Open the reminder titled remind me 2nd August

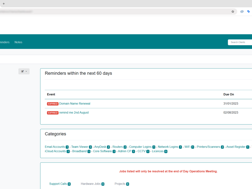(x=74, y=112)
